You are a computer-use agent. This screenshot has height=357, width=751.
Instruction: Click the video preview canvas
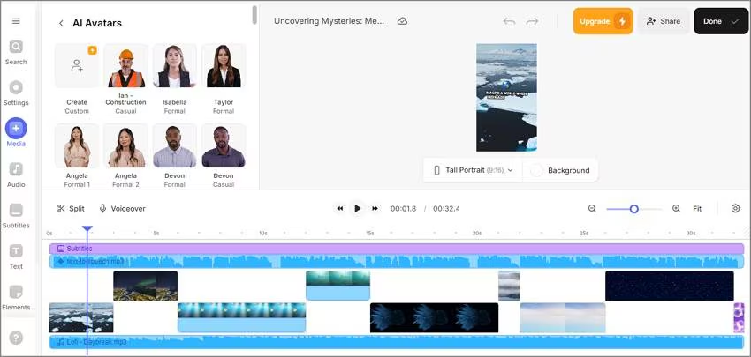[506, 98]
